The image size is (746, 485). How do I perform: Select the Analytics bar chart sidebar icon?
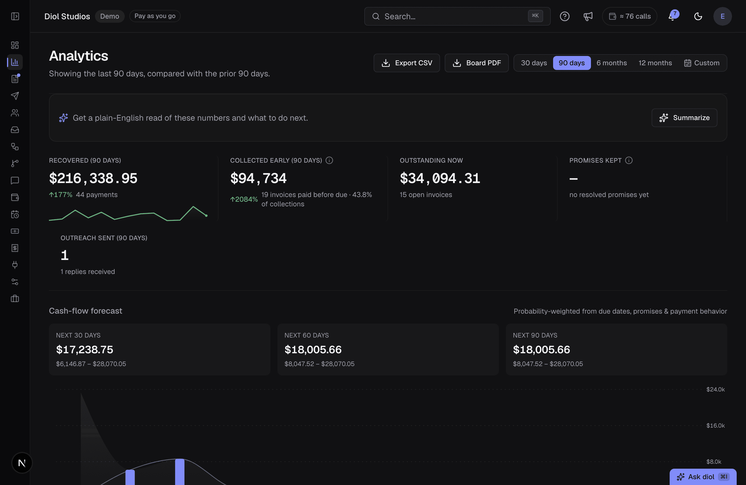(15, 62)
